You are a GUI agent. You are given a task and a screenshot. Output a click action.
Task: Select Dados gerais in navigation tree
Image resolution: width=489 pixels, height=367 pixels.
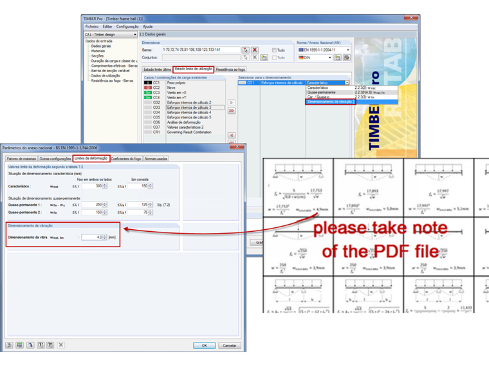coord(101,46)
